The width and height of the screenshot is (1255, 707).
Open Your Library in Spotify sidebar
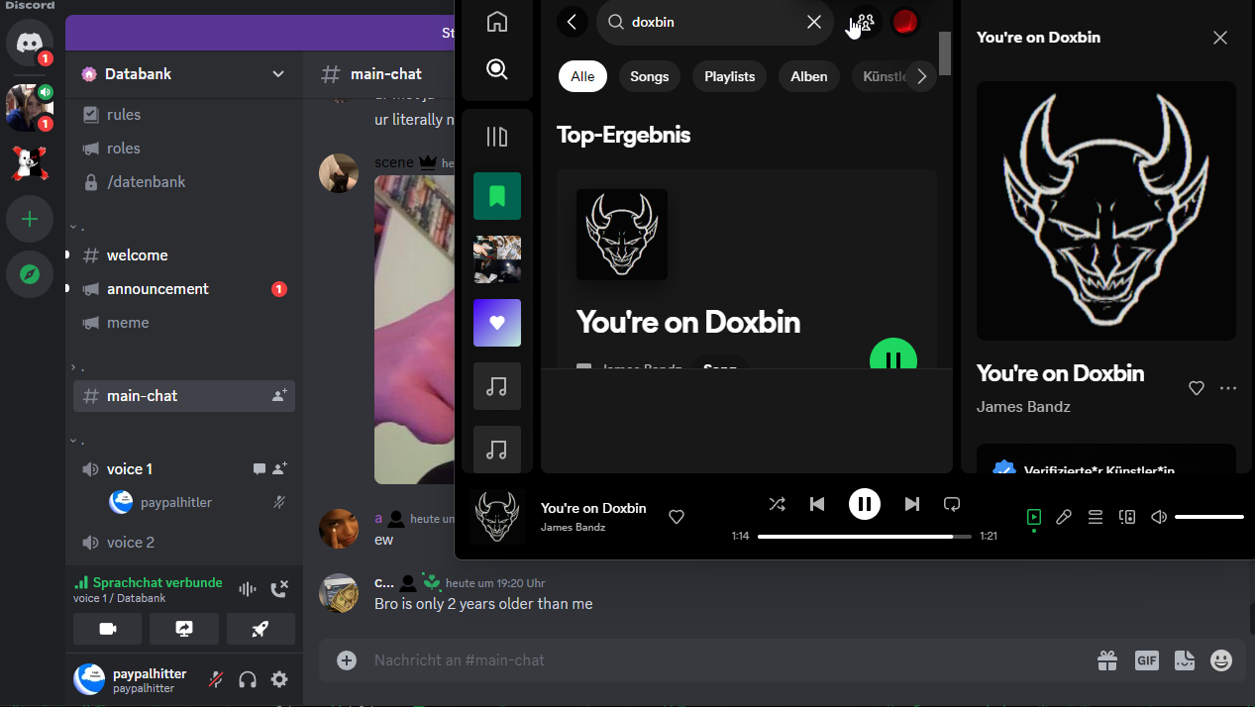point(497,136)
